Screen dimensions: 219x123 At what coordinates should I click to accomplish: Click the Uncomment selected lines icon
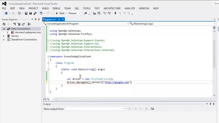99,13
